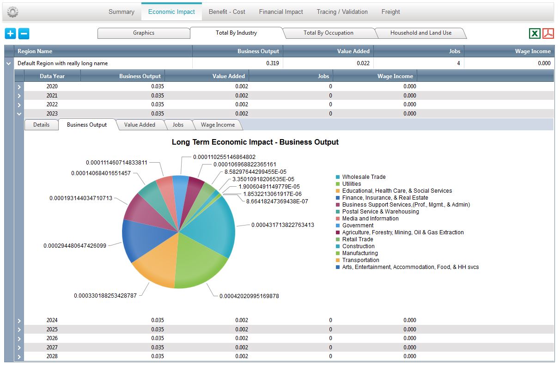This screenshot has width=560, height=366.
Task: Select the Total By Occupation tab
Action: 329,33
